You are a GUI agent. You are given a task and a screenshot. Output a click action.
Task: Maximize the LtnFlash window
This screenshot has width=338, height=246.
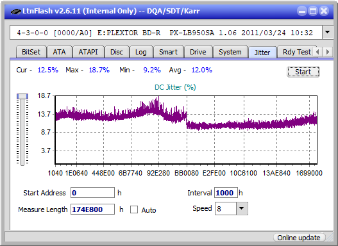coord(313,11)
